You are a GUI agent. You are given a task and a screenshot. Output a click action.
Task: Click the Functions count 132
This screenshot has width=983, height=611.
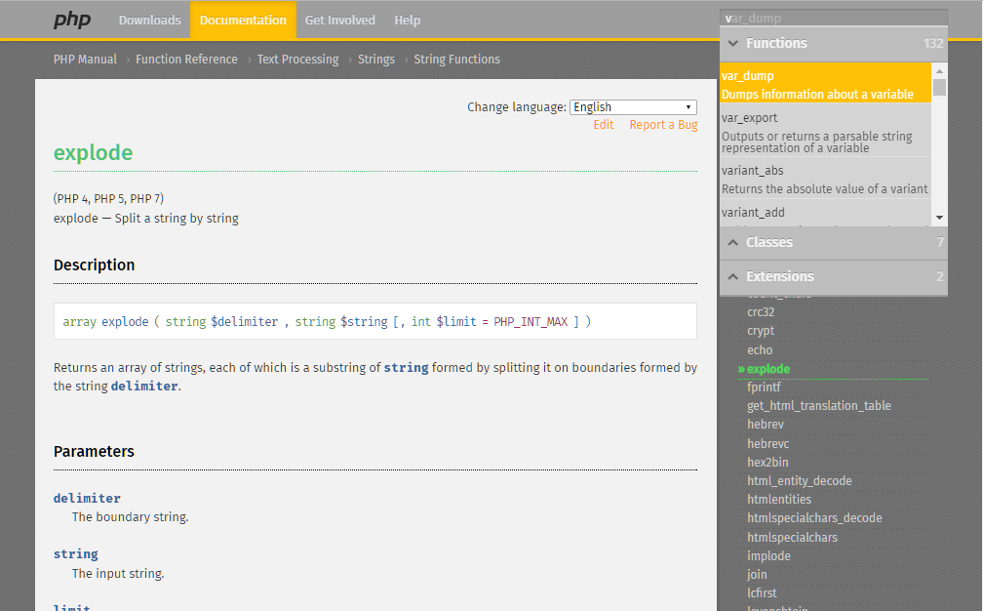933,43
